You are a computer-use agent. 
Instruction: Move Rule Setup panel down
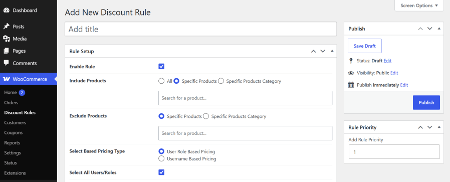tap(323, 51)
